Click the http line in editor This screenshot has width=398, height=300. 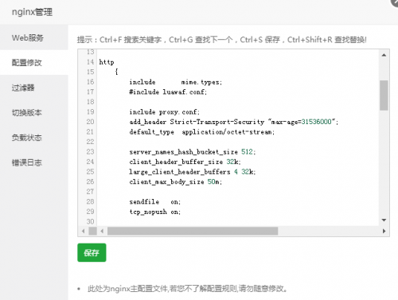coord(107,62)
